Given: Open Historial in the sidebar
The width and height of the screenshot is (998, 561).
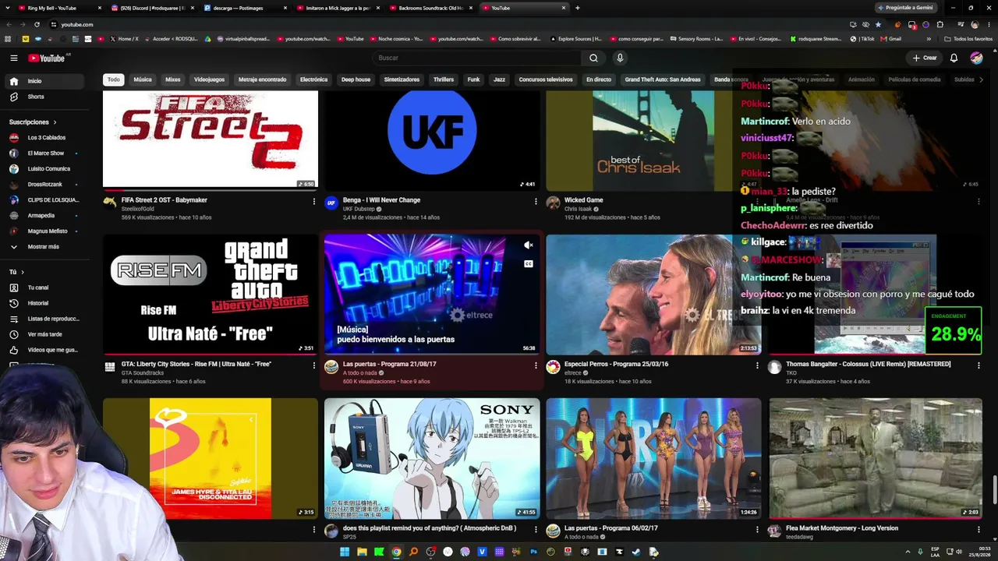Looking at the screenshot, I should click(44, 303).
